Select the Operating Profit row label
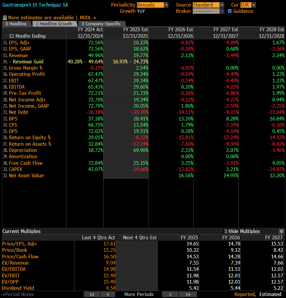This screenshot has width=286, height=298. pyautogui.click(x=27, y=74)
